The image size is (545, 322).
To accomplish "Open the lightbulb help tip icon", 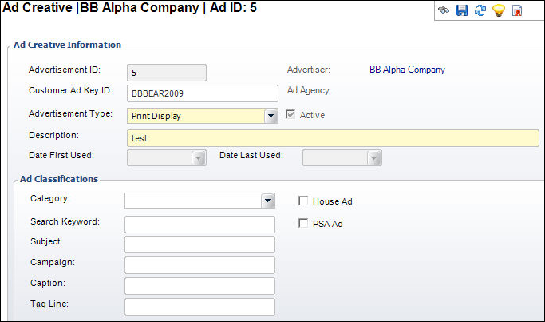I will (x=499, y=10).
